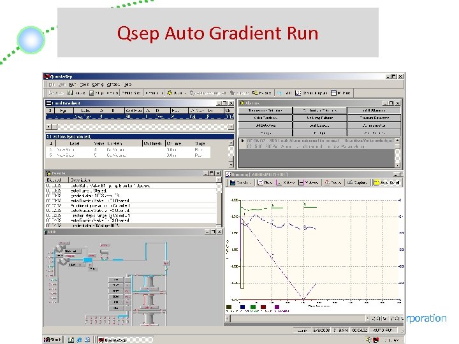Open the Config menu
The image size is (459, 344).
pyautogui.click(x=98, y=85)
